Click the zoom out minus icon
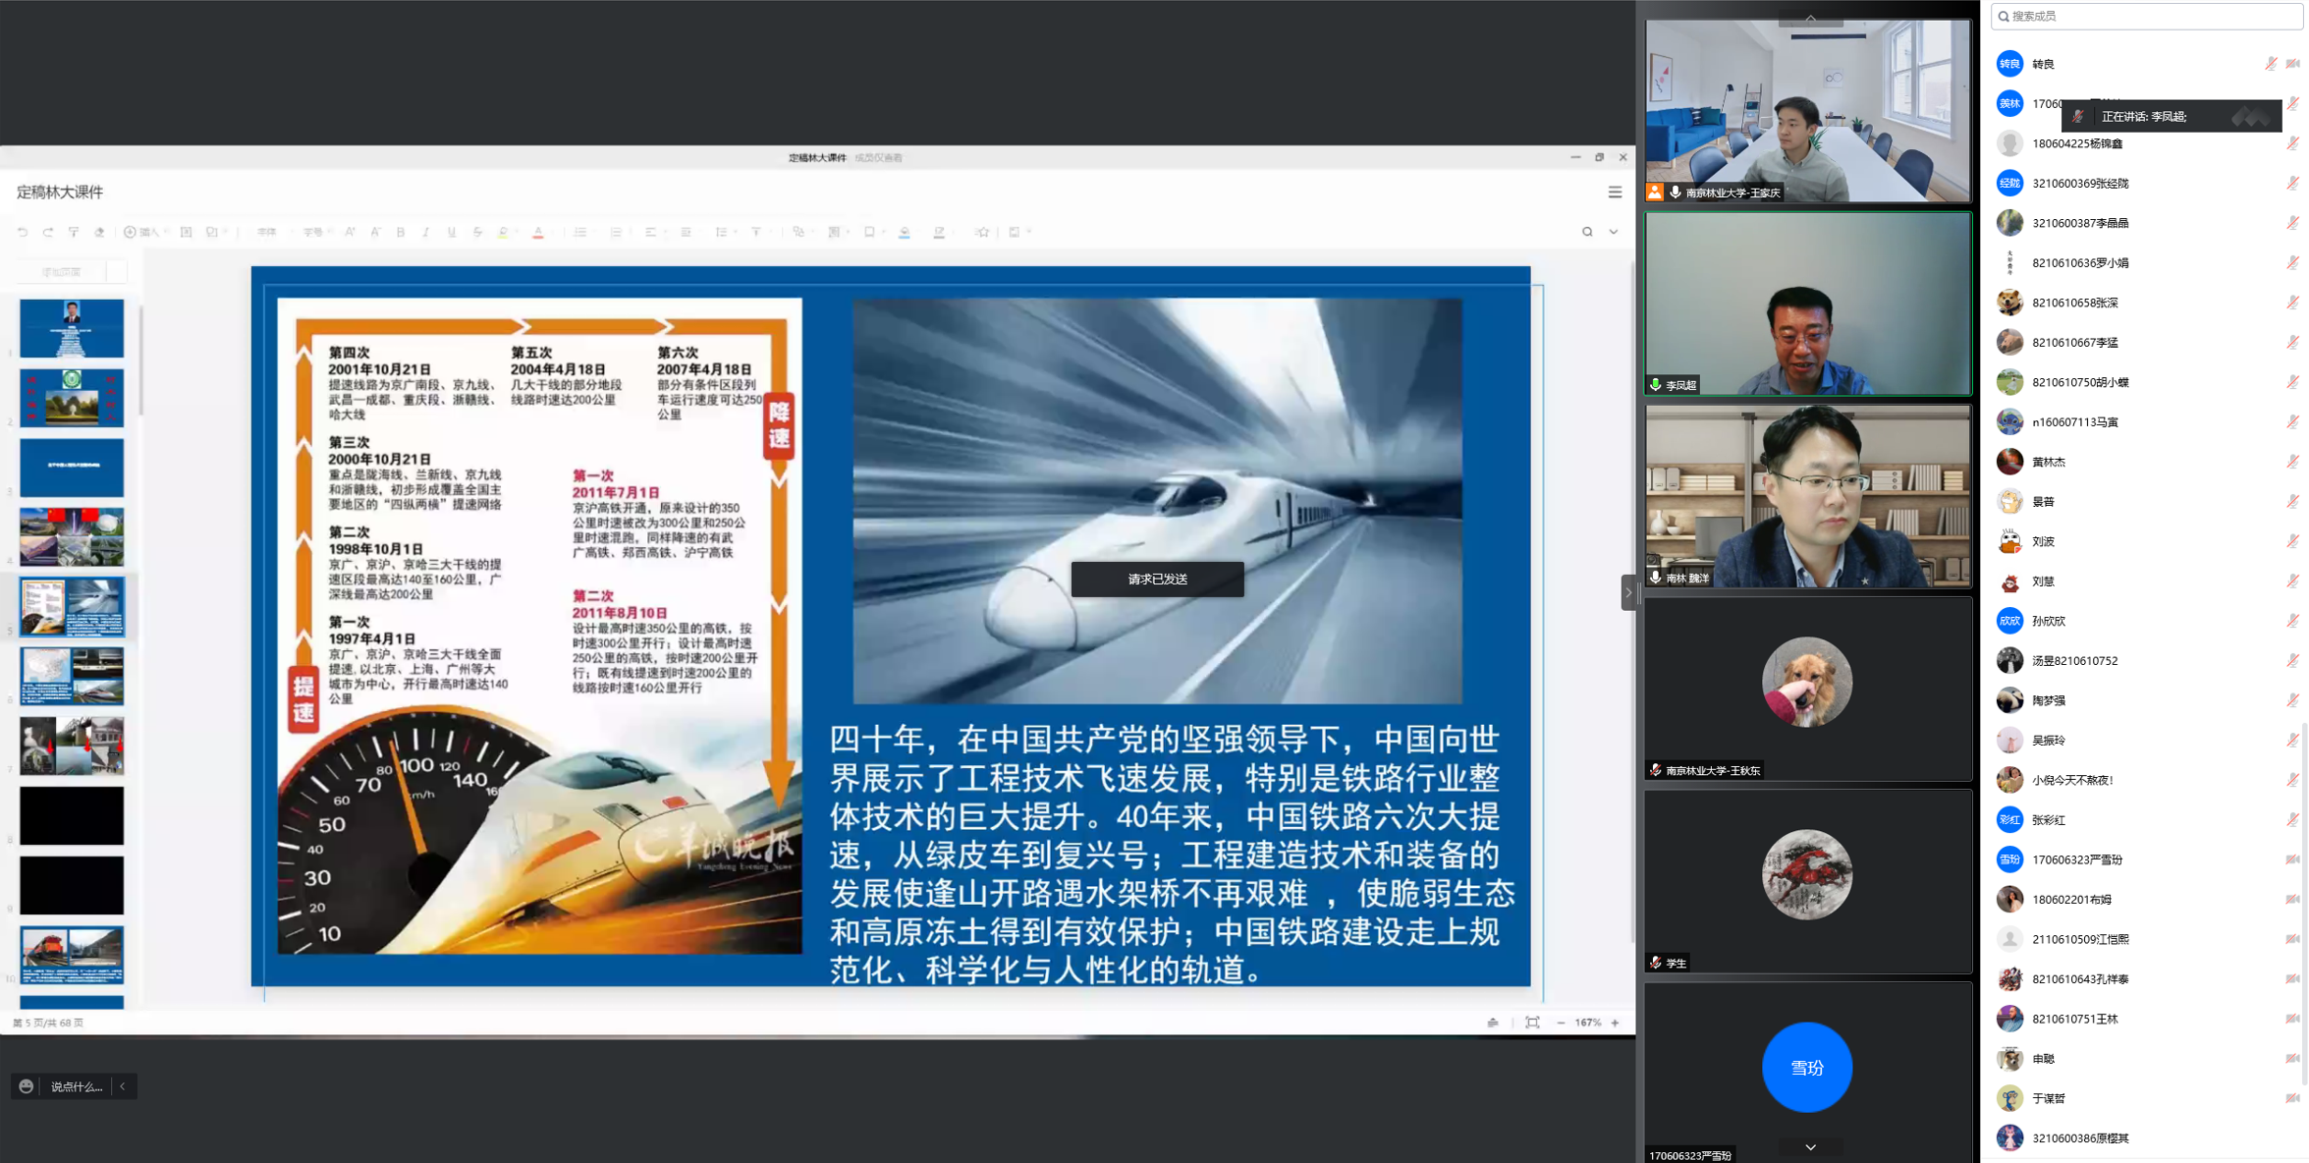 point(1561,1023)
